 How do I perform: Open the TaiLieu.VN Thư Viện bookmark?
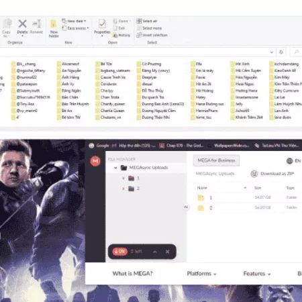[x=276, y=146]
